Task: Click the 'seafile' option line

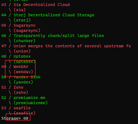Action: click(x=16, y=108)
